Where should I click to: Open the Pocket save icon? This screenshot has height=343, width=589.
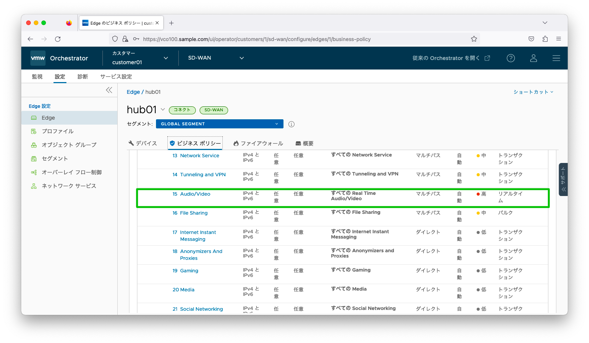(x=531, y=39)
